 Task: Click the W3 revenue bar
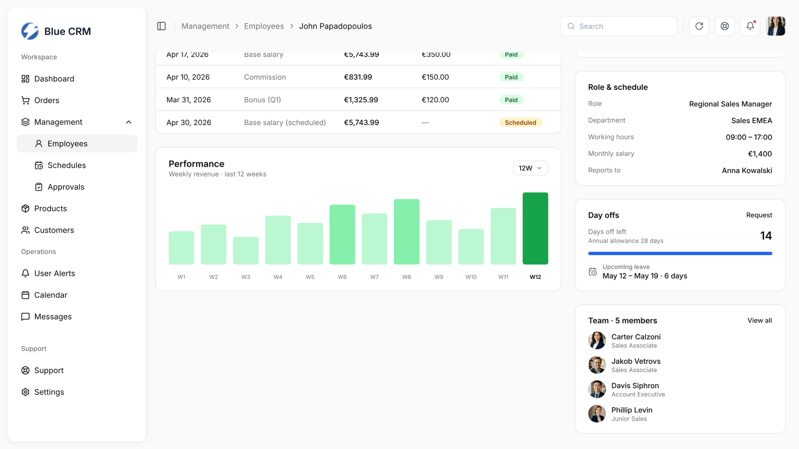tap(246, 251)
